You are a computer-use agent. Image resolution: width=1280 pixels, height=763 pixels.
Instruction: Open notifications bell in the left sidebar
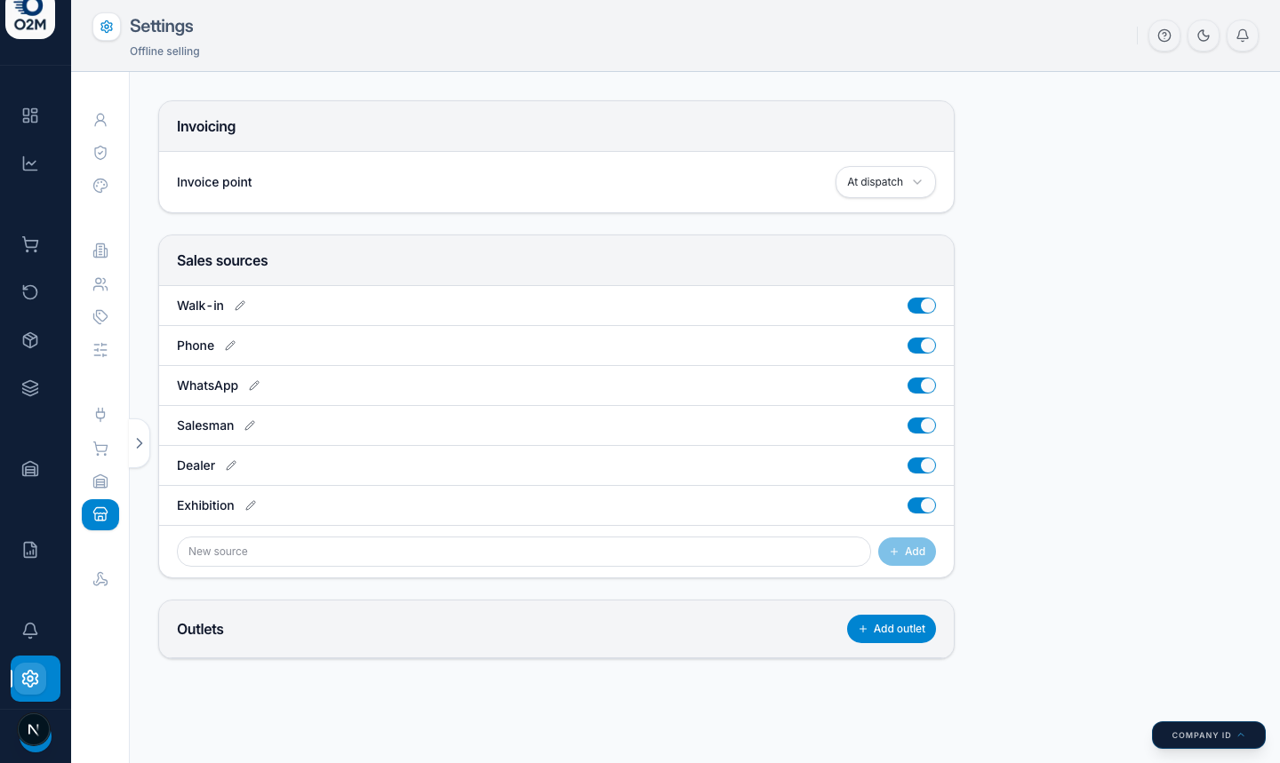tap(30, 631)
